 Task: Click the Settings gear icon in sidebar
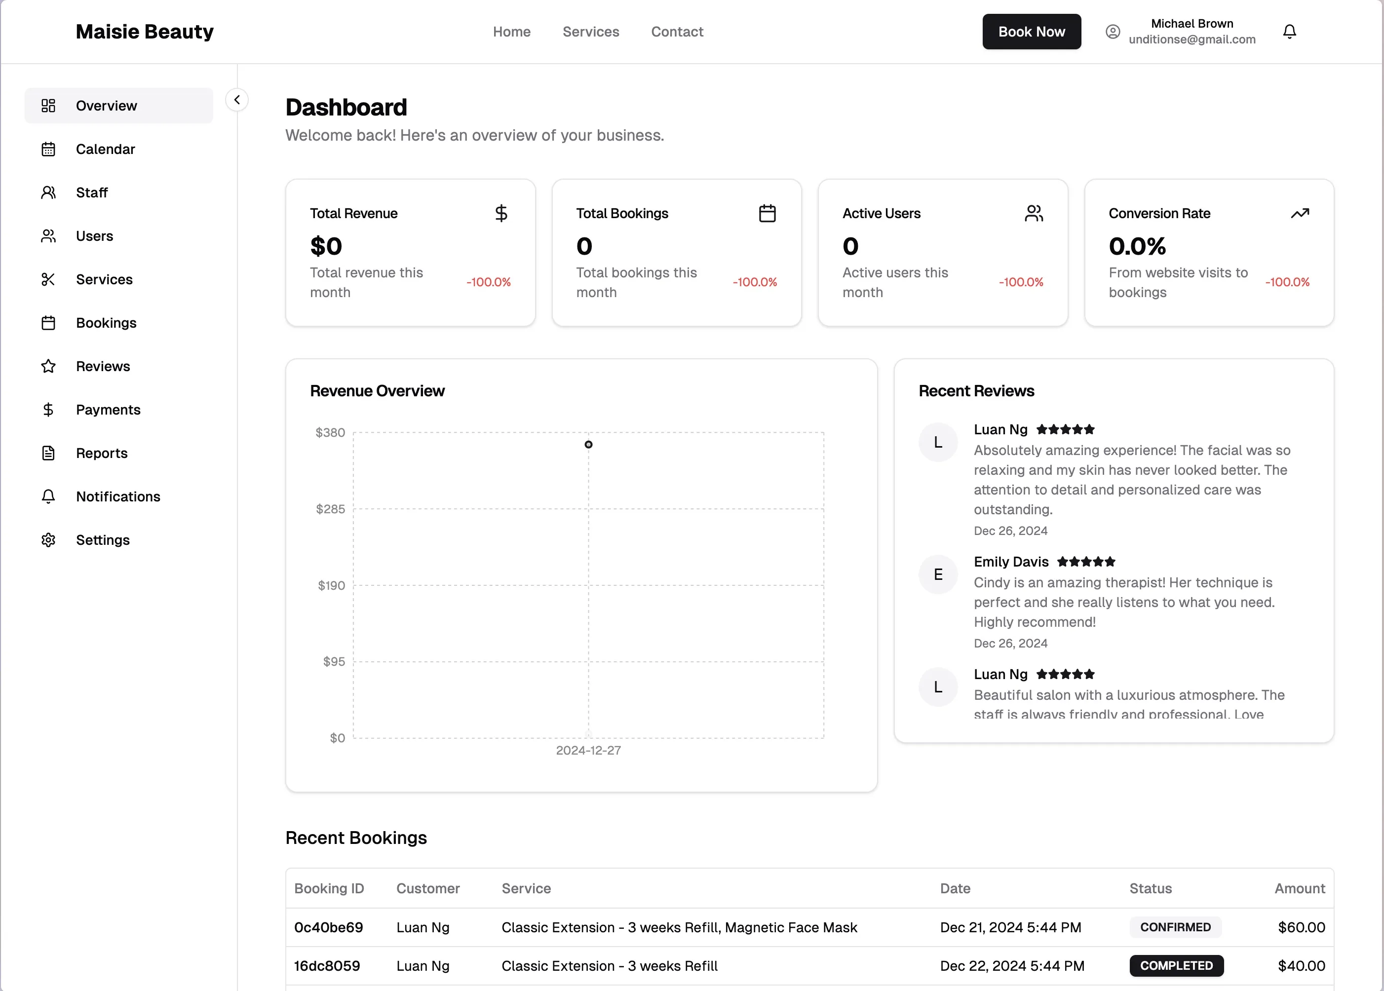coord(48,540)
